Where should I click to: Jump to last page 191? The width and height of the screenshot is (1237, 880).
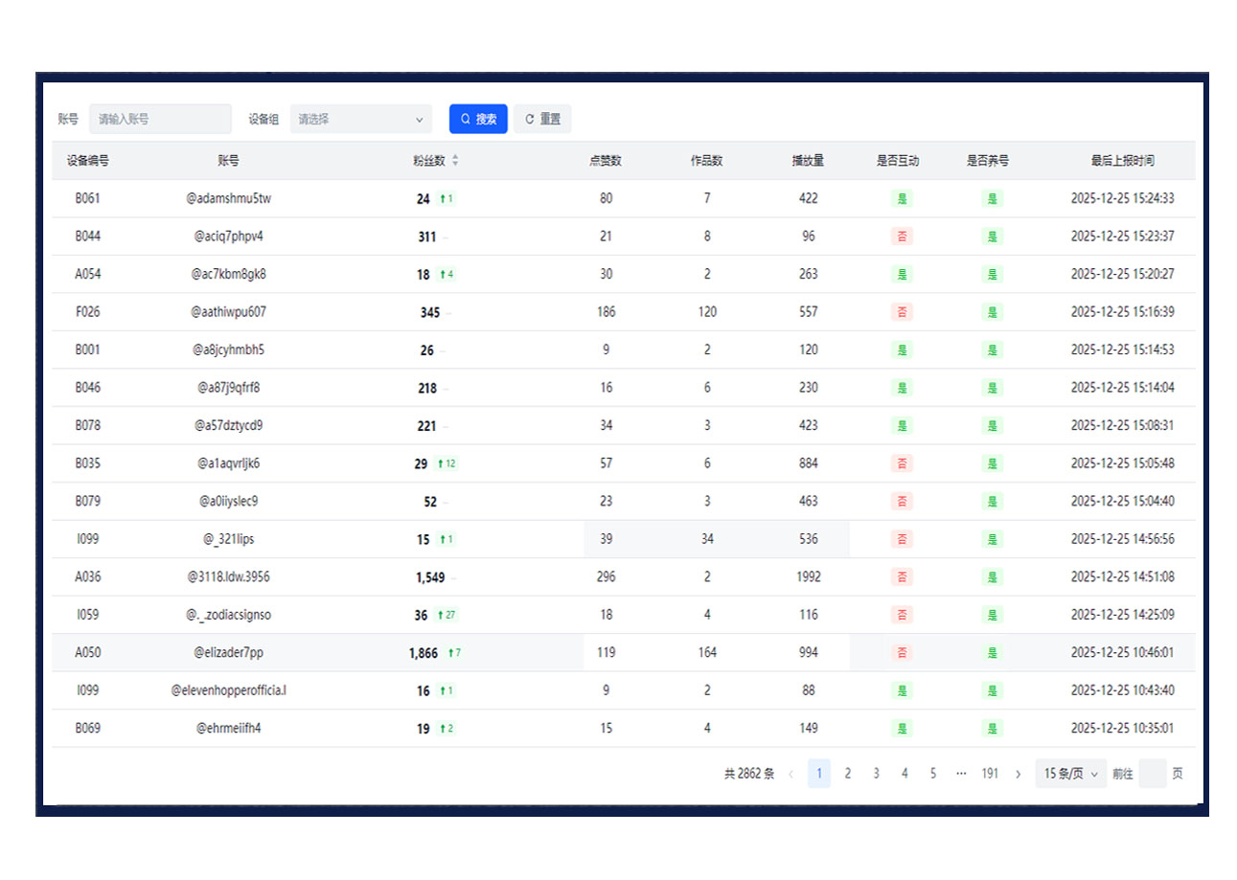point(990,774)
